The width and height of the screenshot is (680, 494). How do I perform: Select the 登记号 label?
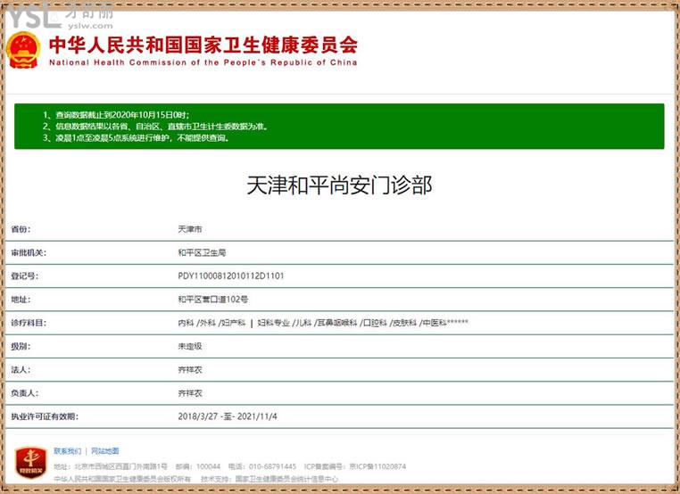click(x=25, y=276)
